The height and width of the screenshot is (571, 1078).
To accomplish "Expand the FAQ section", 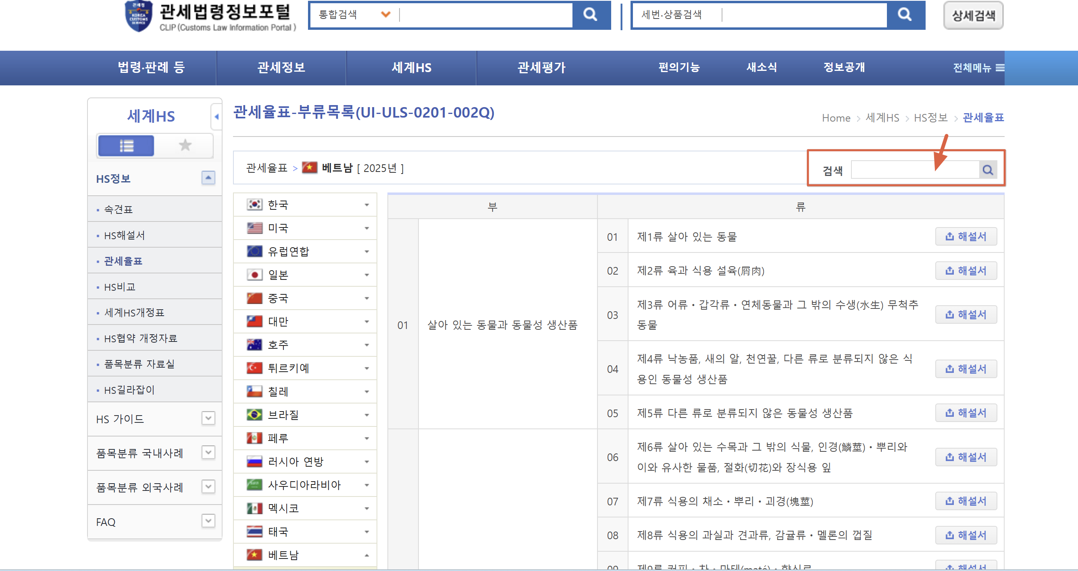I will 208,521.
